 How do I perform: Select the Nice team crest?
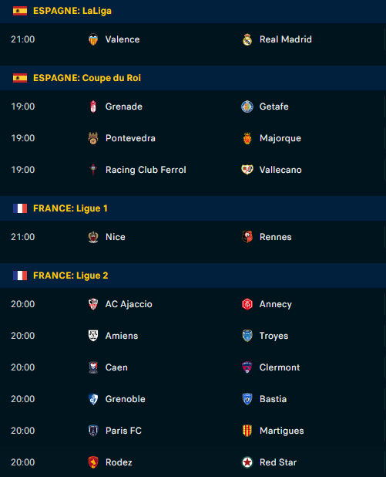[x=93, y=237]
